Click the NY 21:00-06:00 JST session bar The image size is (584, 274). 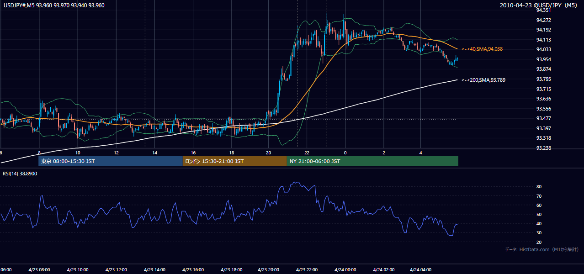click(x=372, y=161)
